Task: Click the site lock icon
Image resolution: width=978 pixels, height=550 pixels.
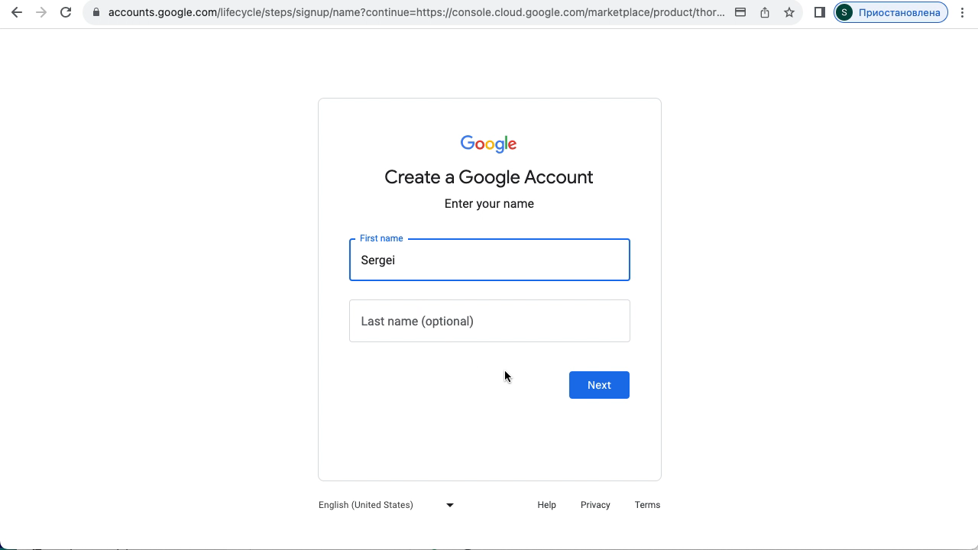Action: [x=96, y=12]
